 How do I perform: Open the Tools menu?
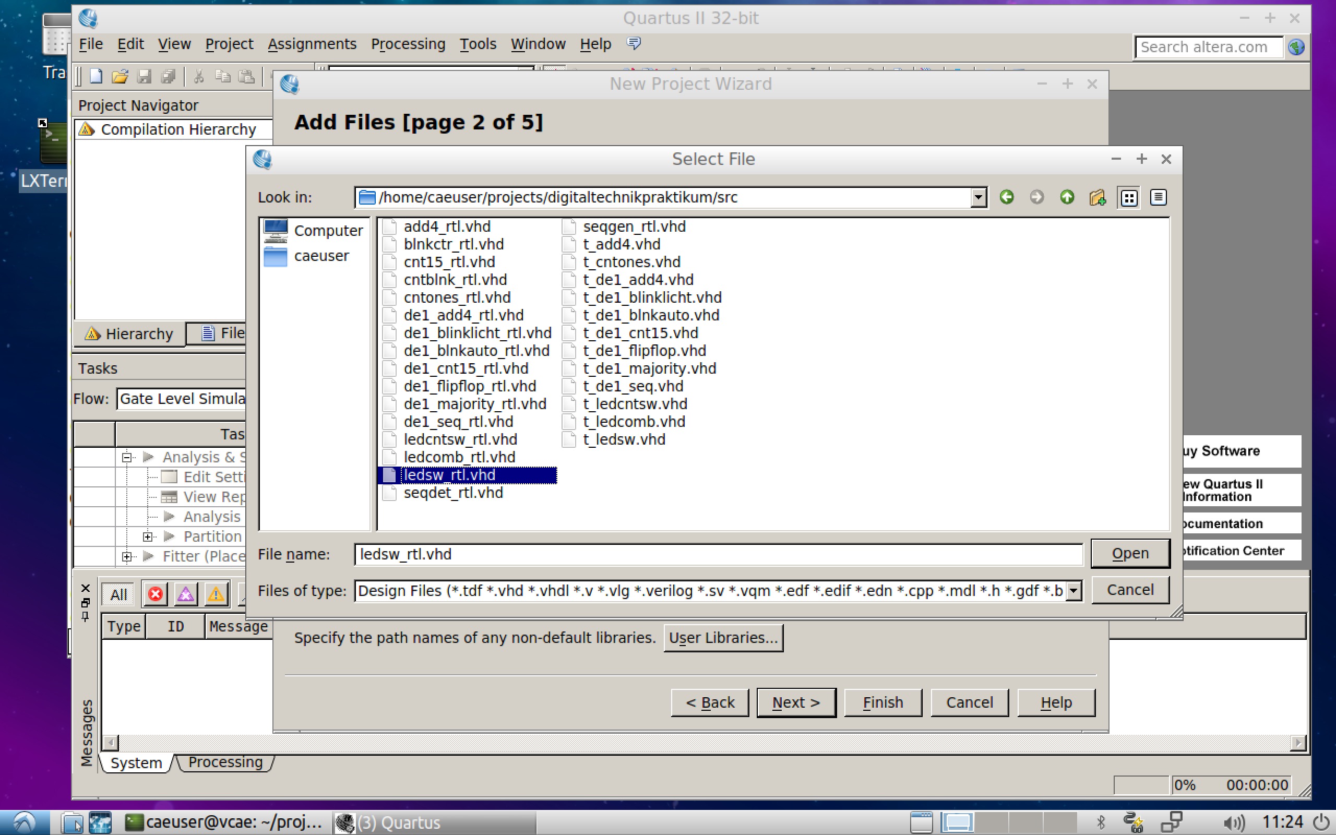(x=478, y=44)
